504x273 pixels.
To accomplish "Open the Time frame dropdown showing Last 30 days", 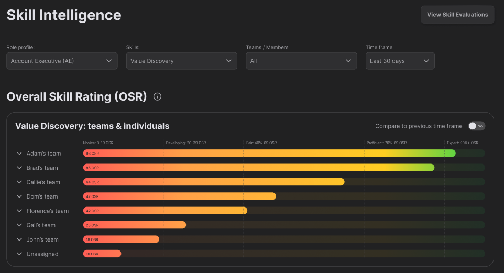I will pos(400,61).
